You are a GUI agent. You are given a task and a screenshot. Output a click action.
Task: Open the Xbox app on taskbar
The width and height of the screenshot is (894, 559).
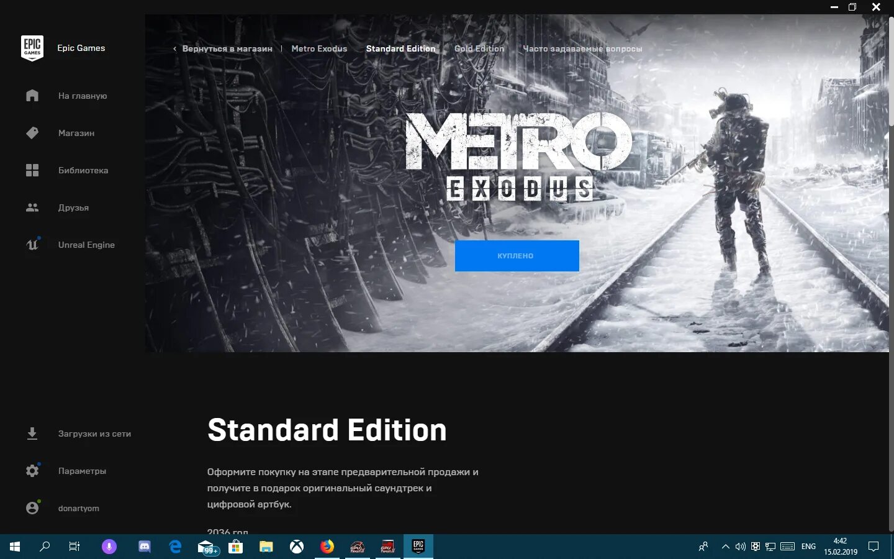297,547
